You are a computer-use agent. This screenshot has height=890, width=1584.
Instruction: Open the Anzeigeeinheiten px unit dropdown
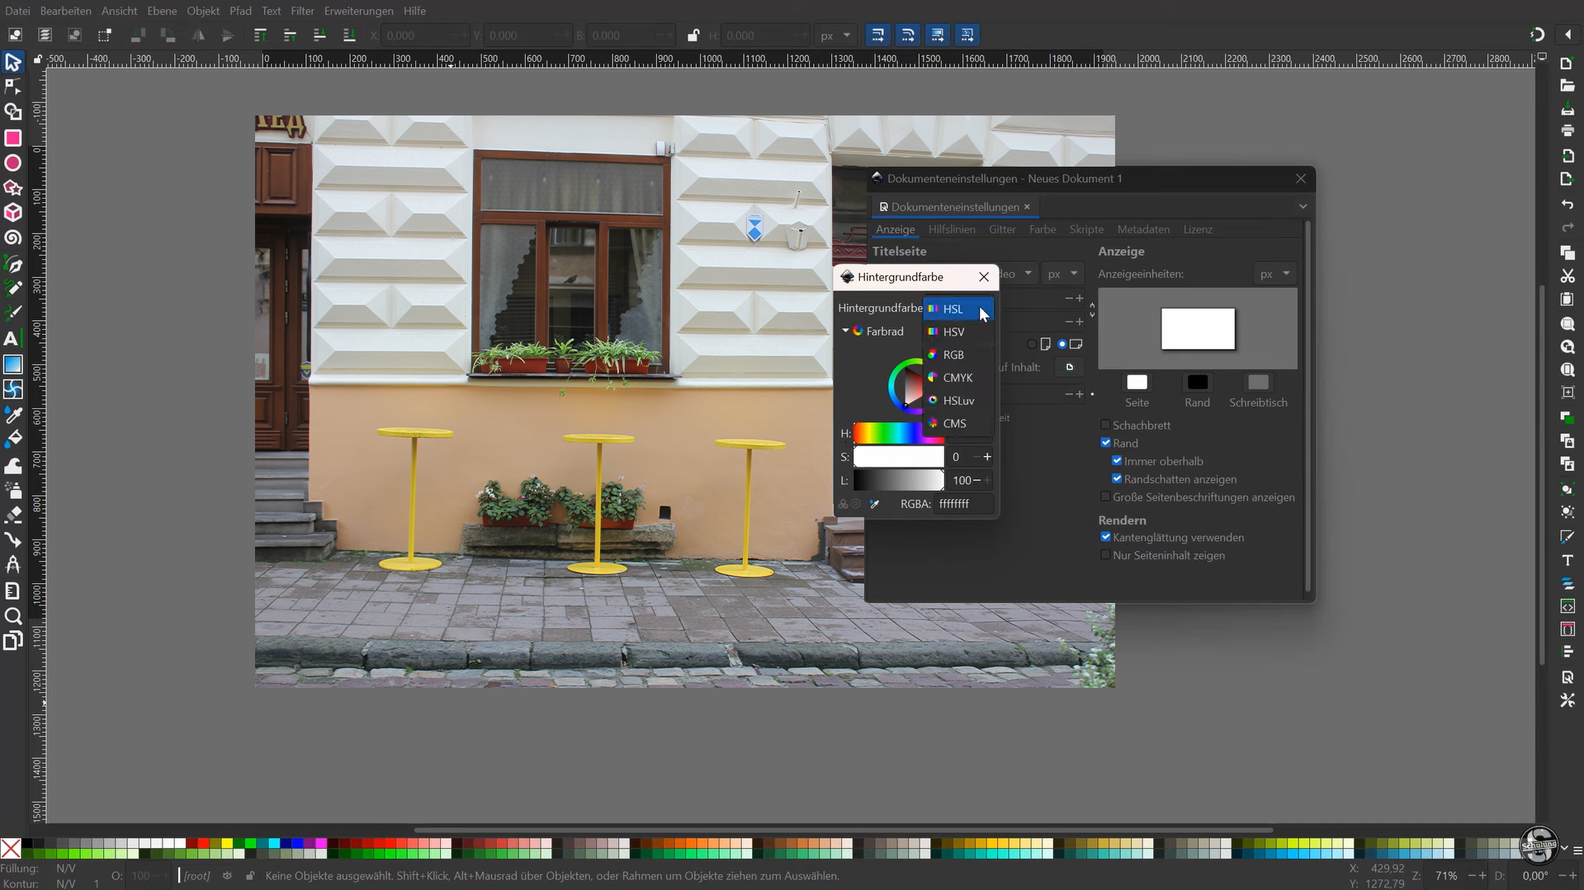click(1274, 273)
